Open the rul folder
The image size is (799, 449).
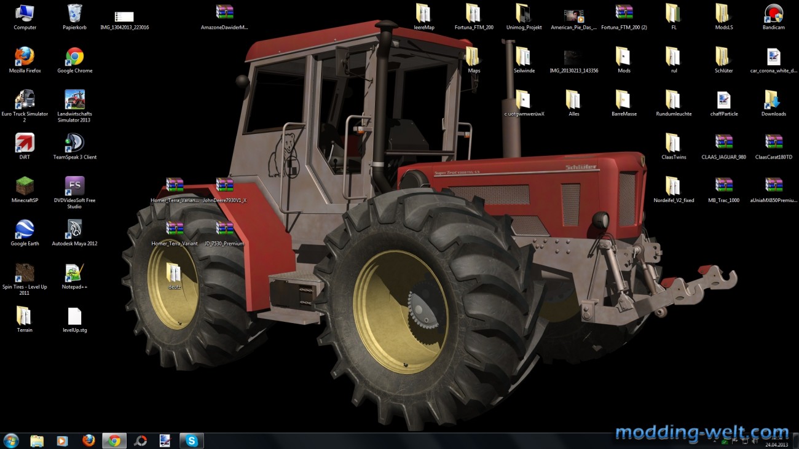point(674,60)
